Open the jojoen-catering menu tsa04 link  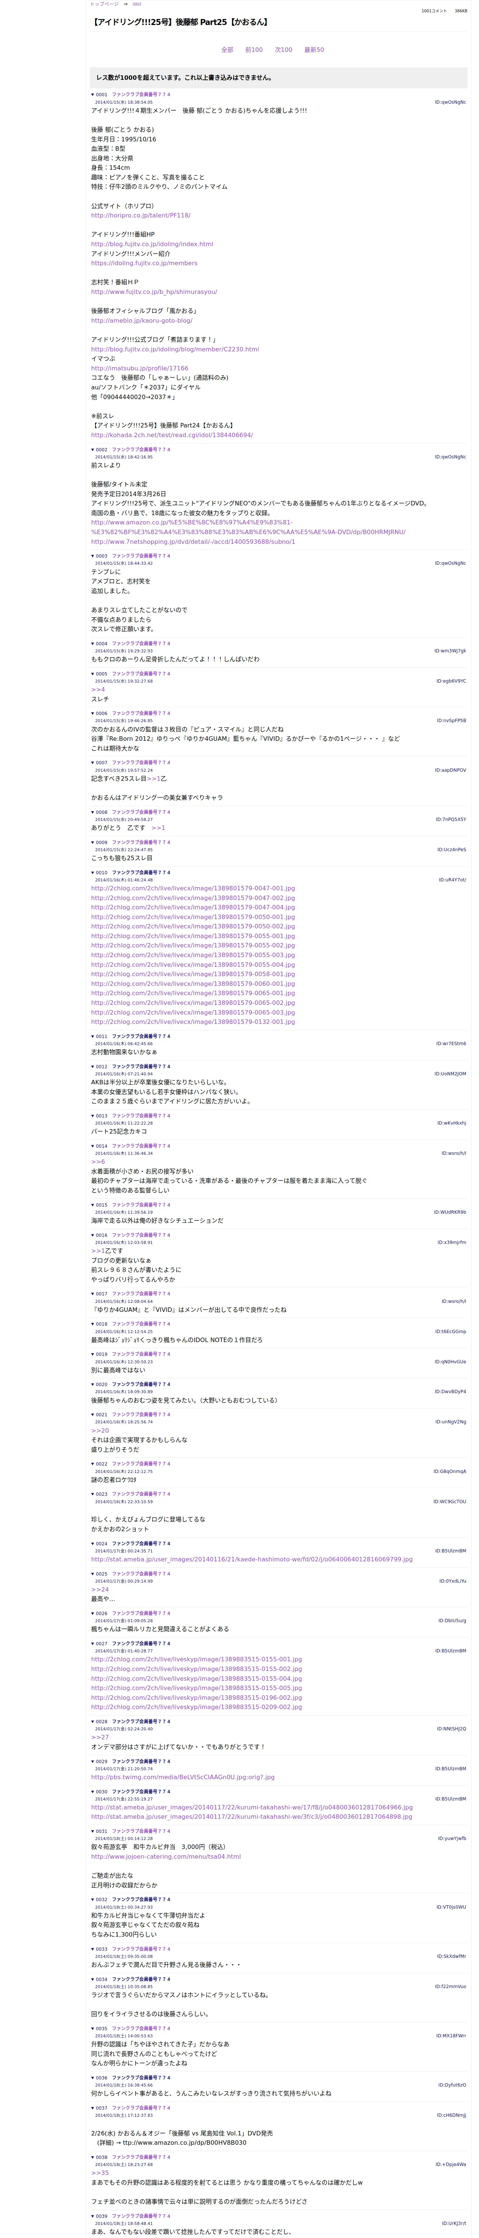[166, 1856]
